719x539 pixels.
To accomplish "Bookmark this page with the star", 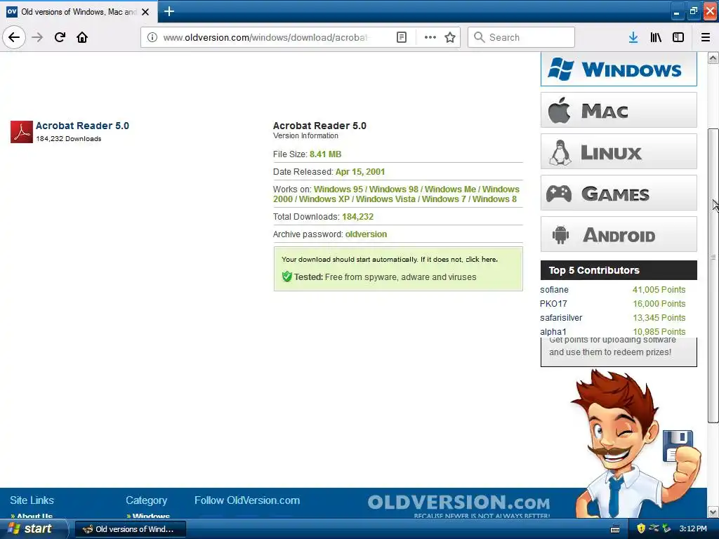I will [450, 37].
